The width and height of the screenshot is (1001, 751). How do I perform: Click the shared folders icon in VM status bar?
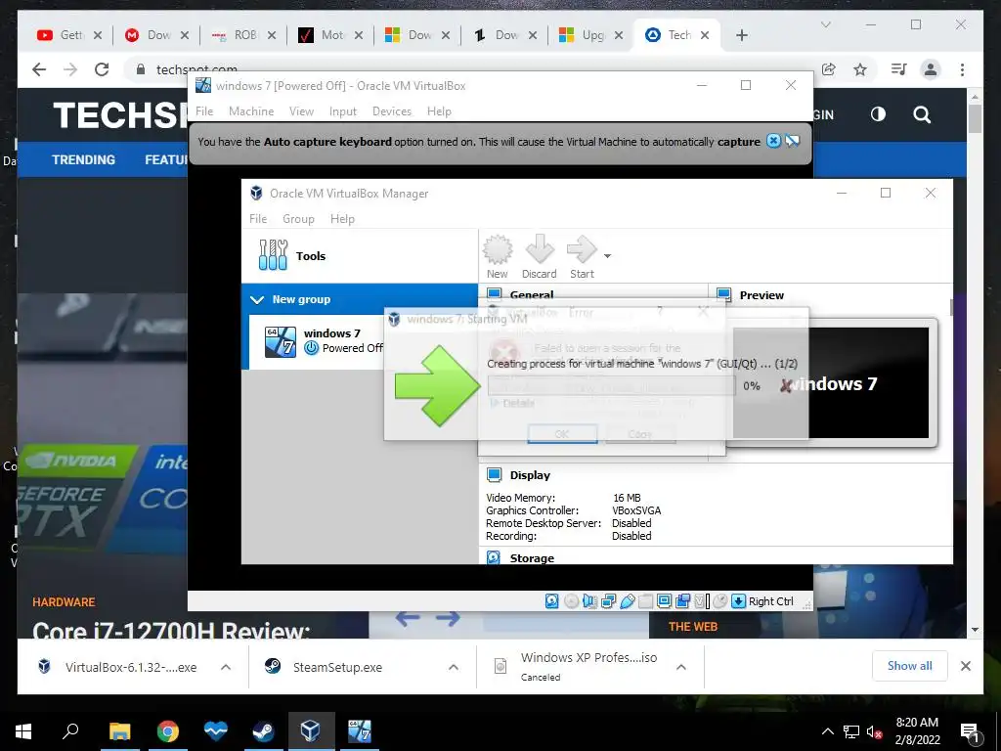[645, 601]
